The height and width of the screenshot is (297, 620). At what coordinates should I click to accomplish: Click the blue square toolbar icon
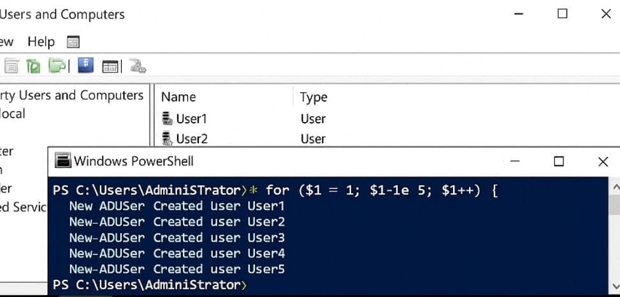85,65
